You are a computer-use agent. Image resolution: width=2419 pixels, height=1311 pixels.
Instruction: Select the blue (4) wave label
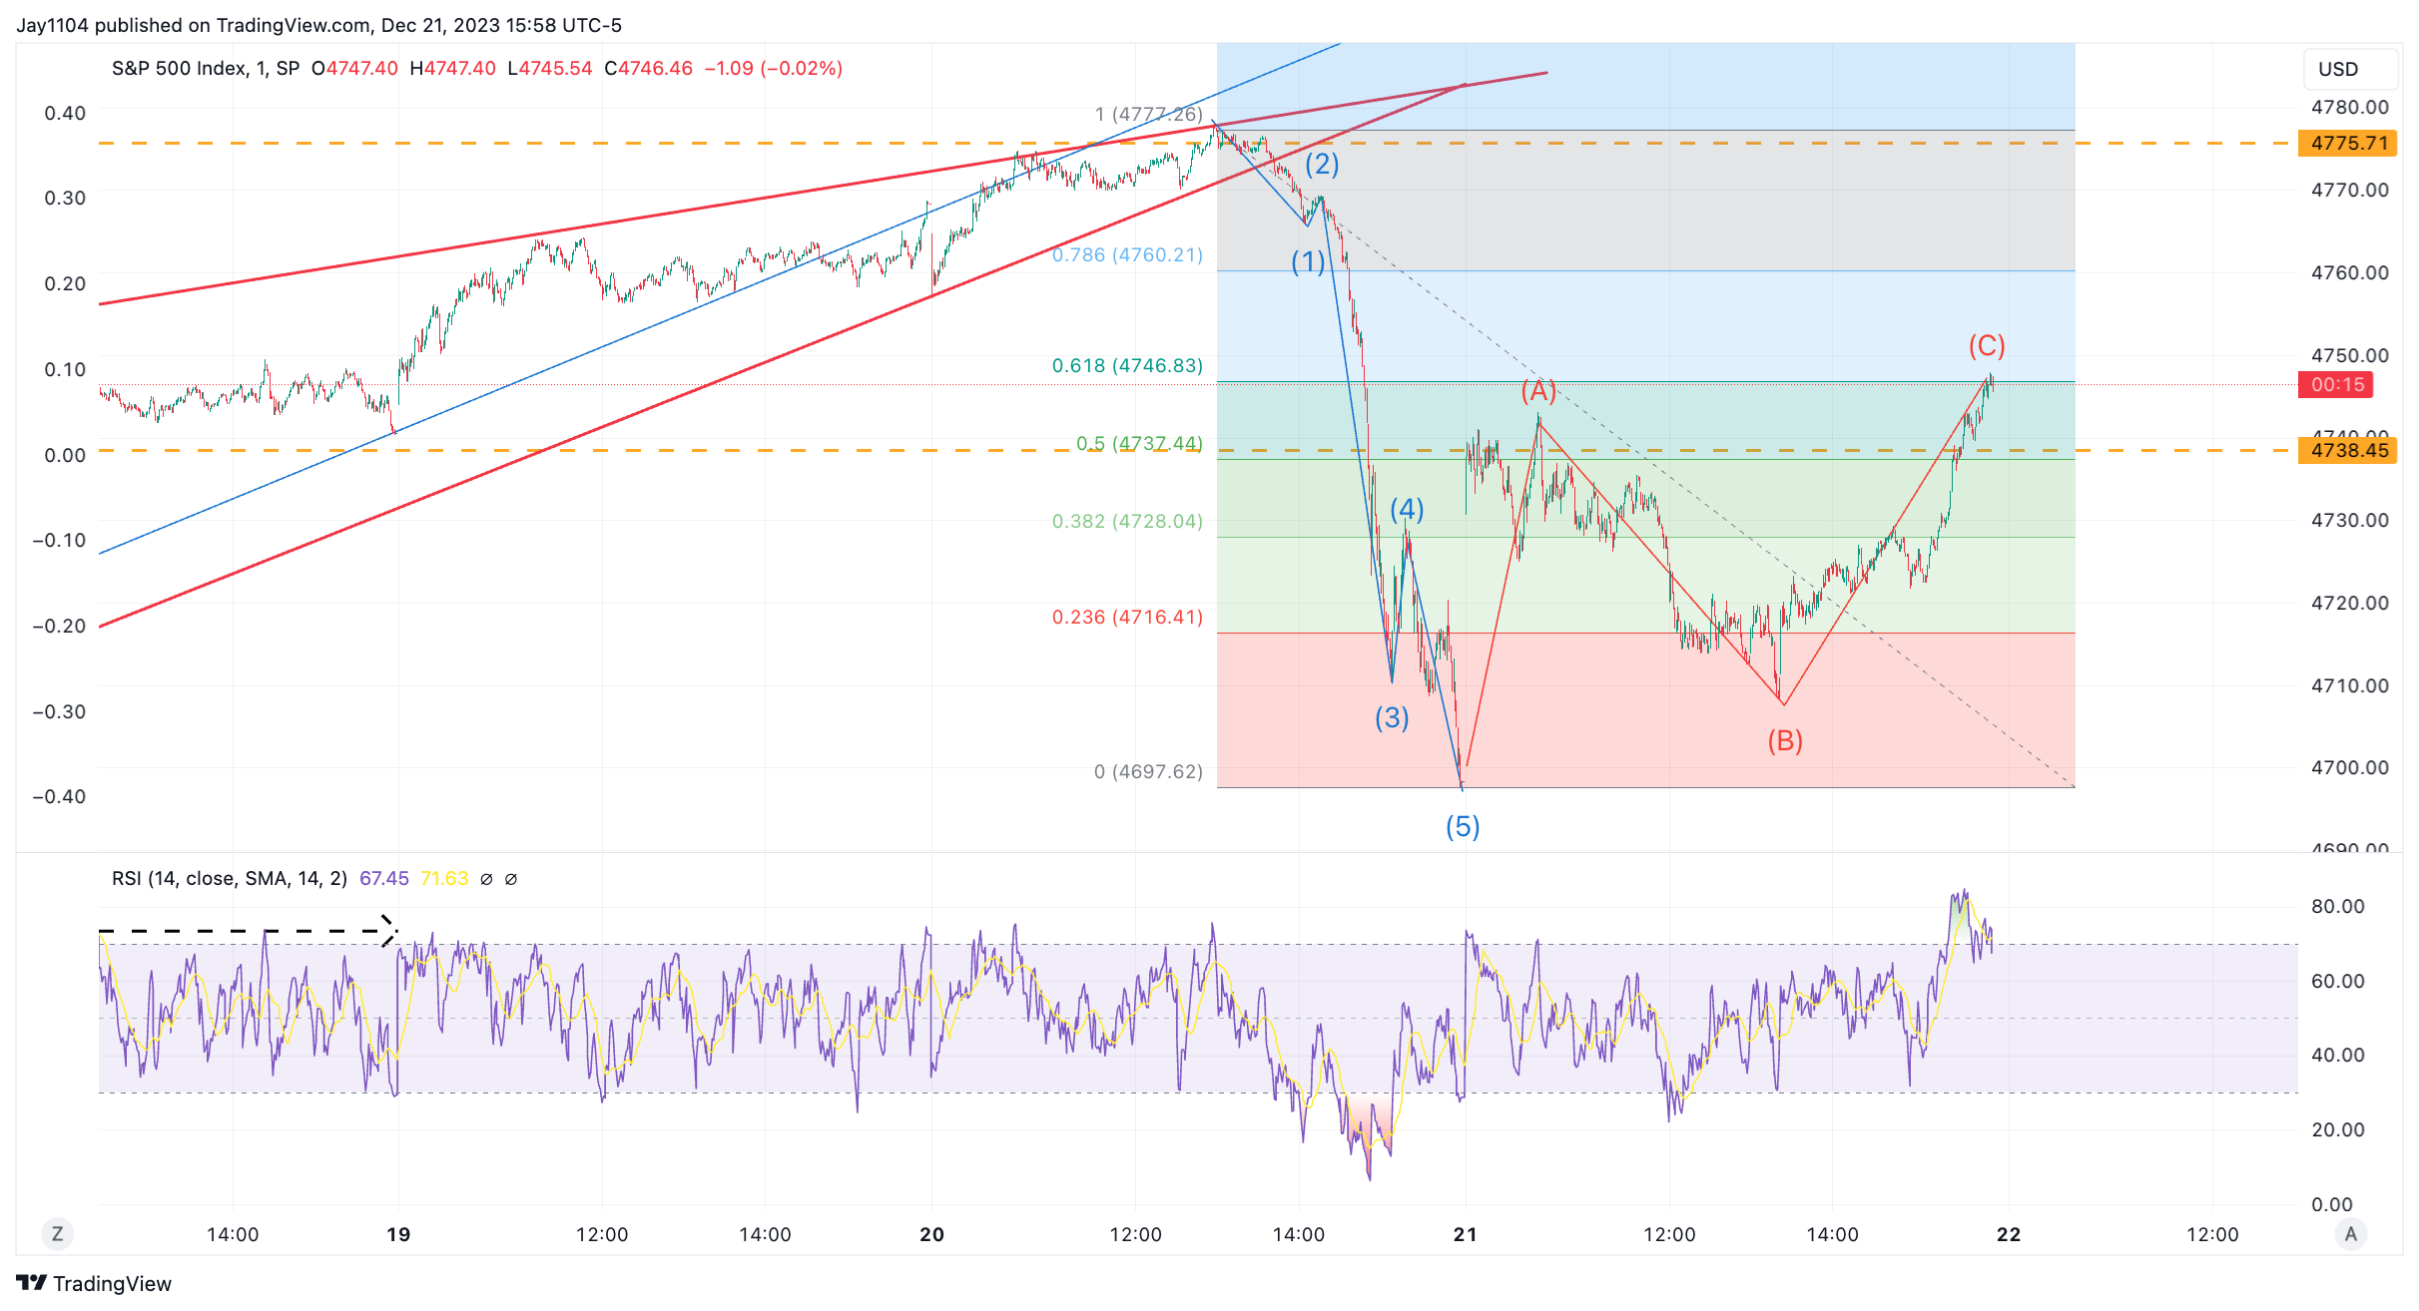click(x=1407, y=509)
